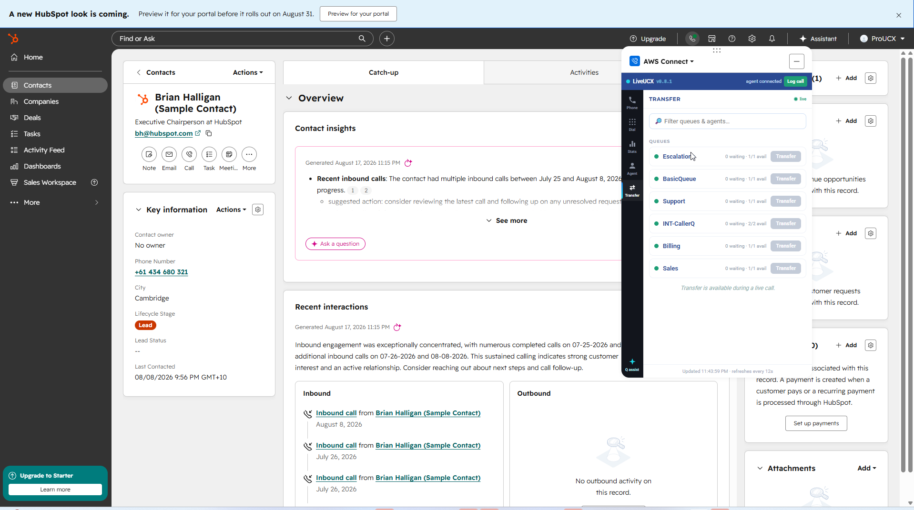Open the Settings gear in top bar
Viewport: 914px width, 510px height.
(752, 39)
